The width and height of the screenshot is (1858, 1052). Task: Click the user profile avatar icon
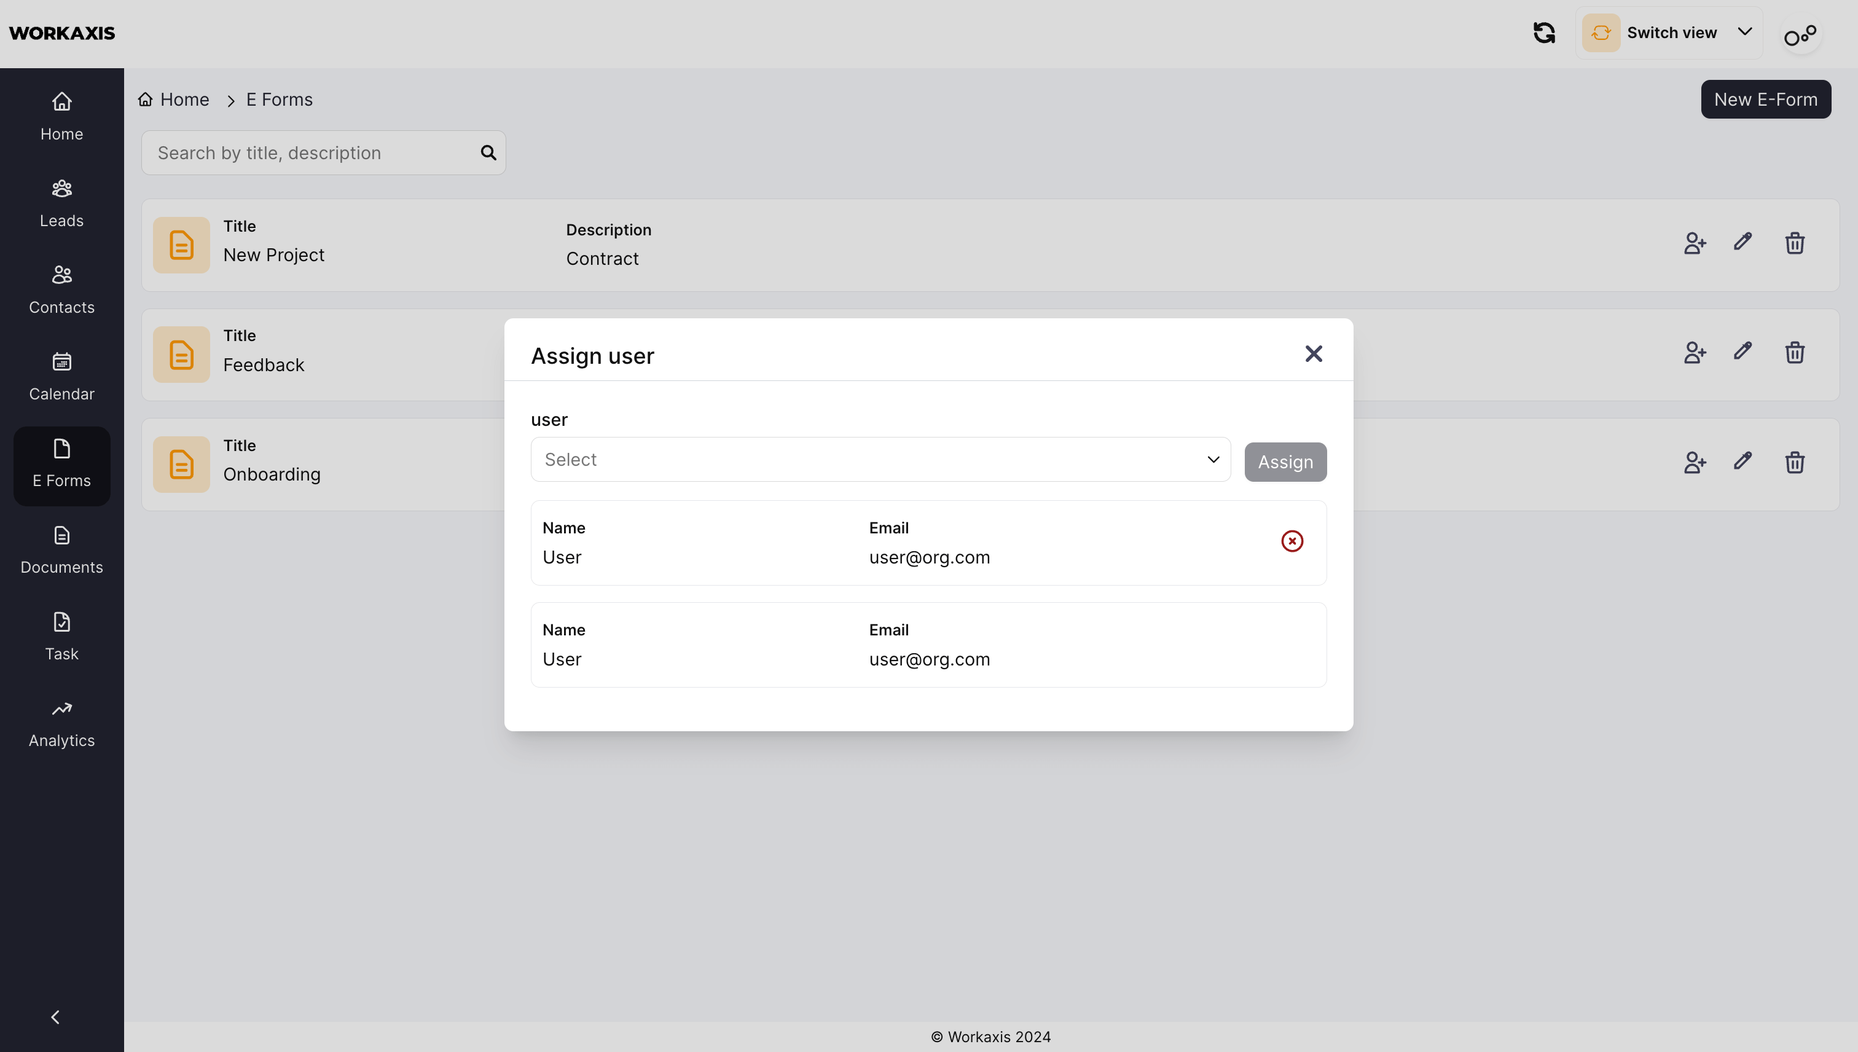1800,34
